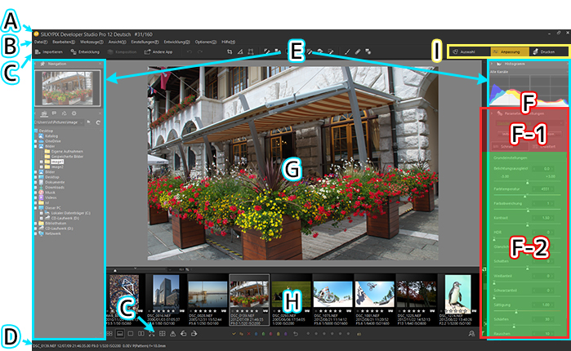
Task: Collapse the Histogramm panel header
Action: 493,62
